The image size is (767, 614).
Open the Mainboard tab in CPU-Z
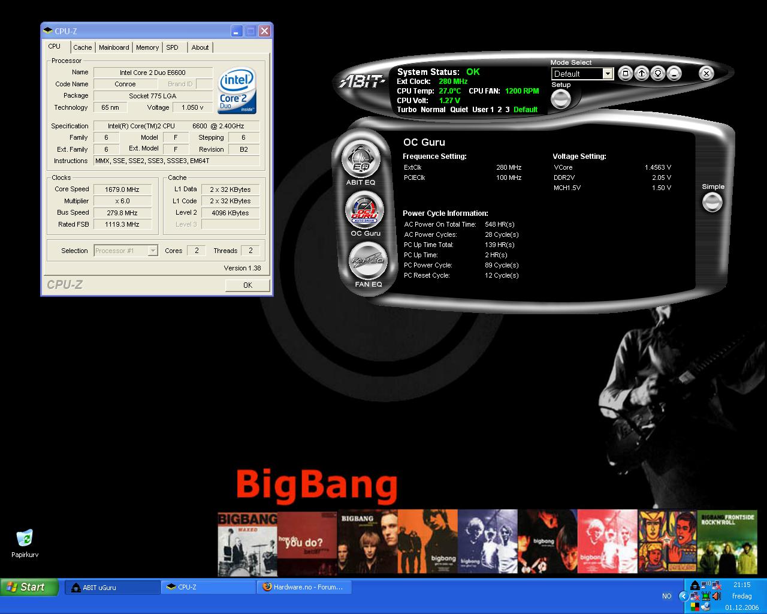point(114,47)
